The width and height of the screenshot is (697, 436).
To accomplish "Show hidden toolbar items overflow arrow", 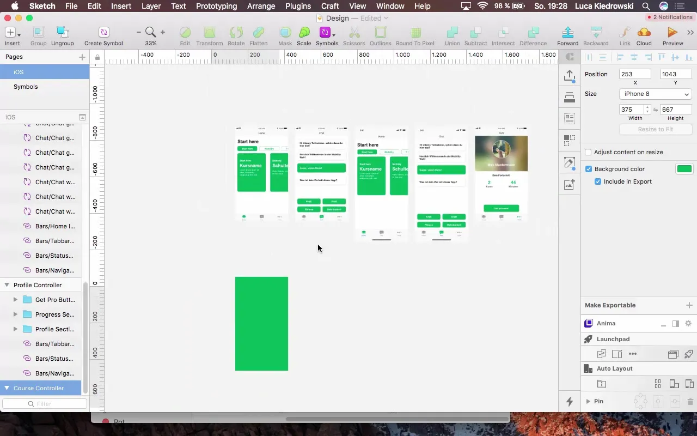I will tap(692, 32).
